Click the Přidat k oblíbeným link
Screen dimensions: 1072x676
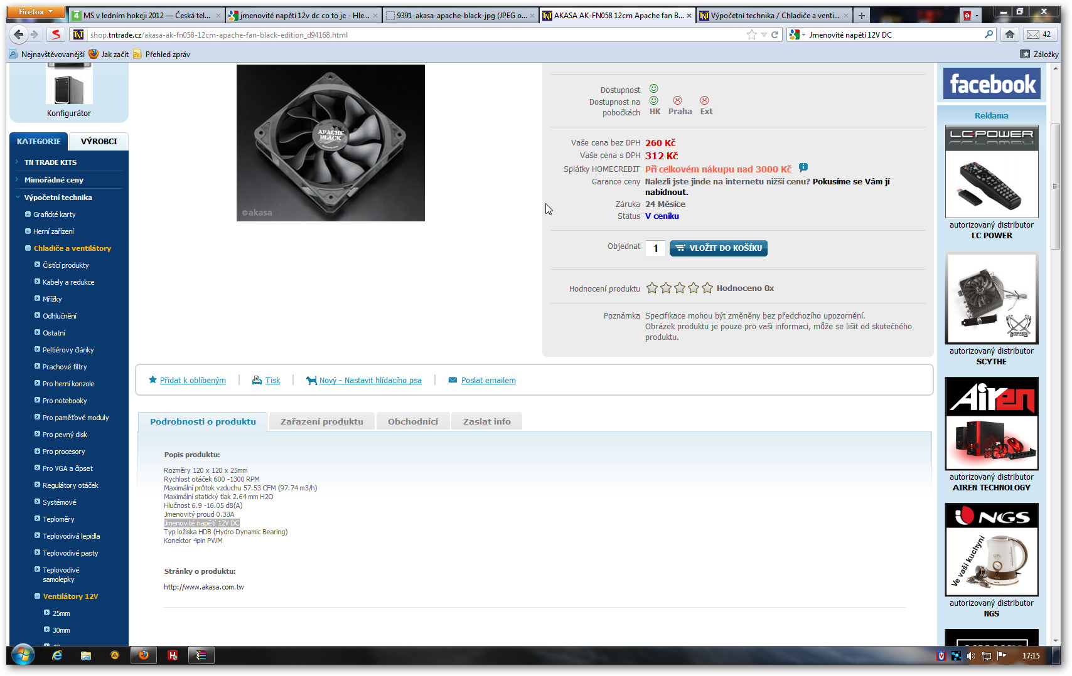193,380
